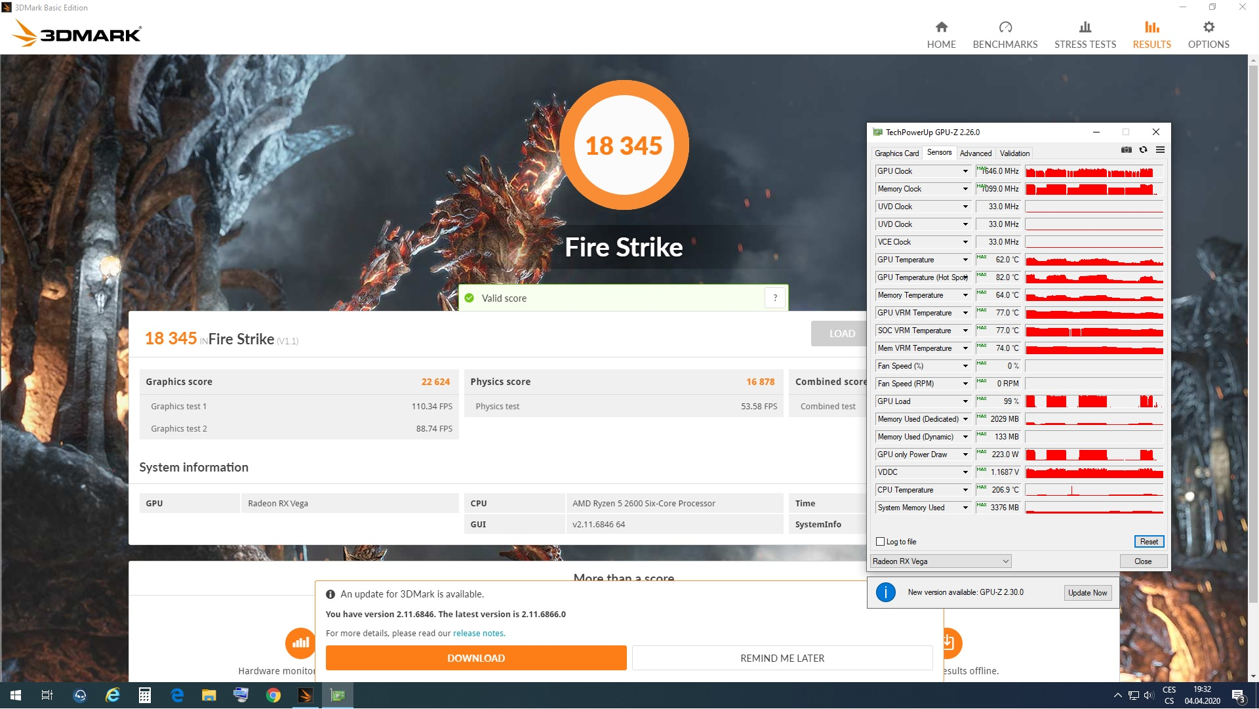The width and height of the screenshot is (1259, 709).
Task: Click the GPU only Power Draw graph
Action: [1094, 455]
